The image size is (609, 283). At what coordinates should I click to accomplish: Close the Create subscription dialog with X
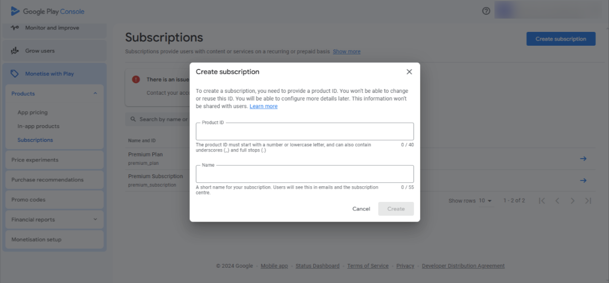tap(409, 72)
